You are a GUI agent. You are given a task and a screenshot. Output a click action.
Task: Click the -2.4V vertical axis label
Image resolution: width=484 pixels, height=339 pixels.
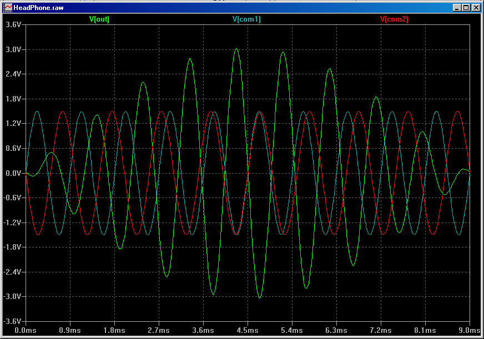click(x=12, y=272)
